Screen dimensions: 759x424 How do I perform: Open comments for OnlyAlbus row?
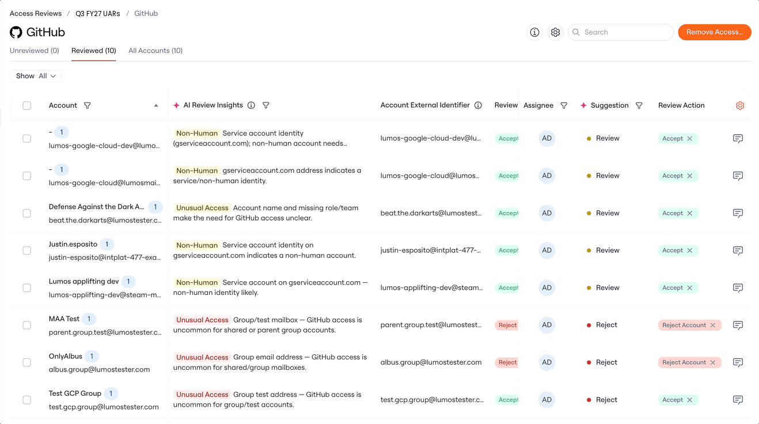(738, 362)
